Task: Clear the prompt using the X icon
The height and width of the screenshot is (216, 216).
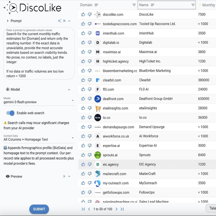Action: point(64,21)
